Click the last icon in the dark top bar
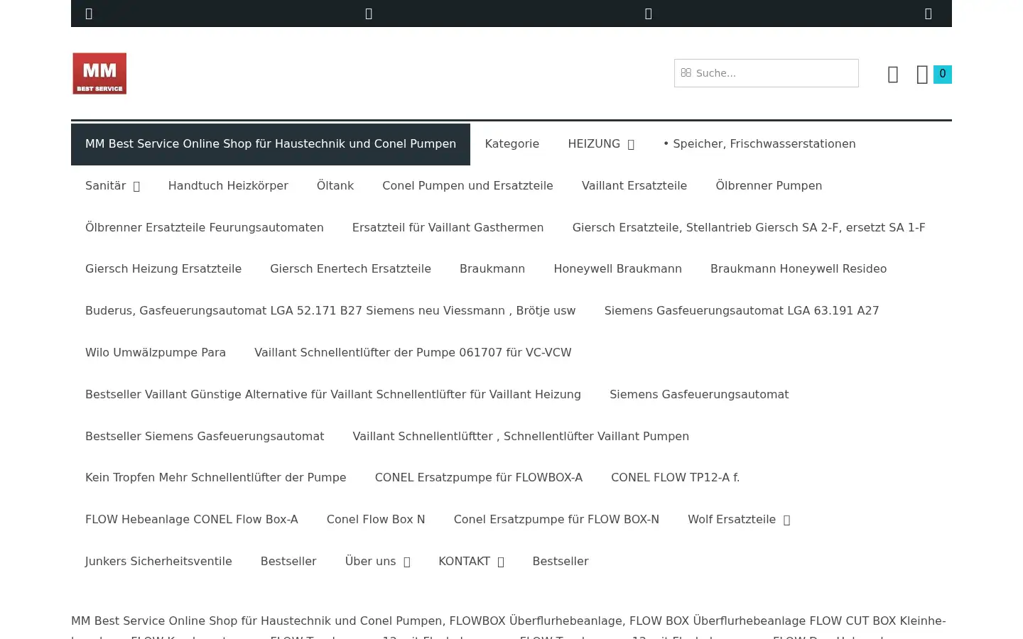1023x639 pixels. 929,13
